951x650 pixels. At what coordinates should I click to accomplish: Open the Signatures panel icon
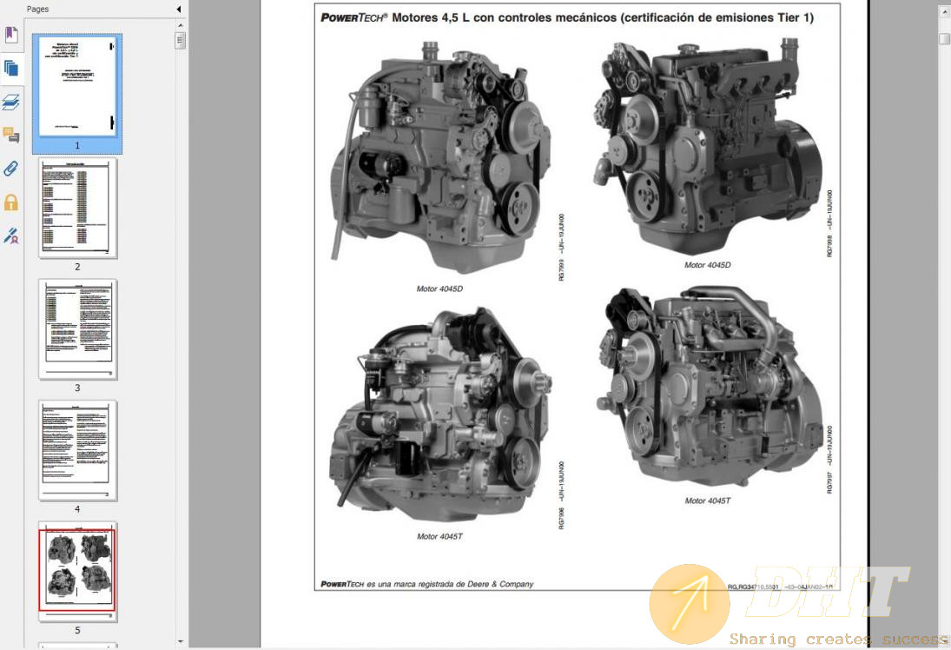click(x=11, y=235)
